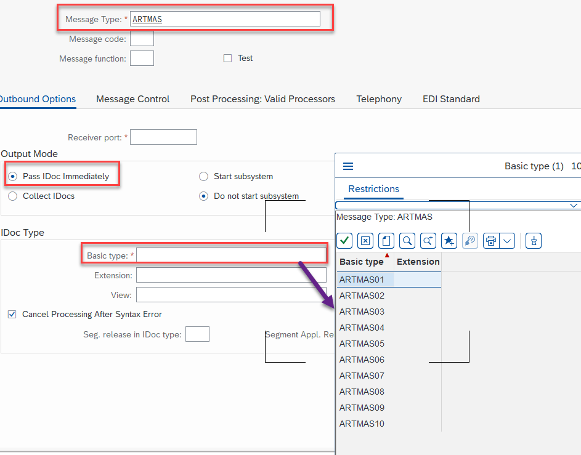Viewport: 581px width, 455px height.
Task: Expand the restrictions area chevron bar
Action: 574,205
